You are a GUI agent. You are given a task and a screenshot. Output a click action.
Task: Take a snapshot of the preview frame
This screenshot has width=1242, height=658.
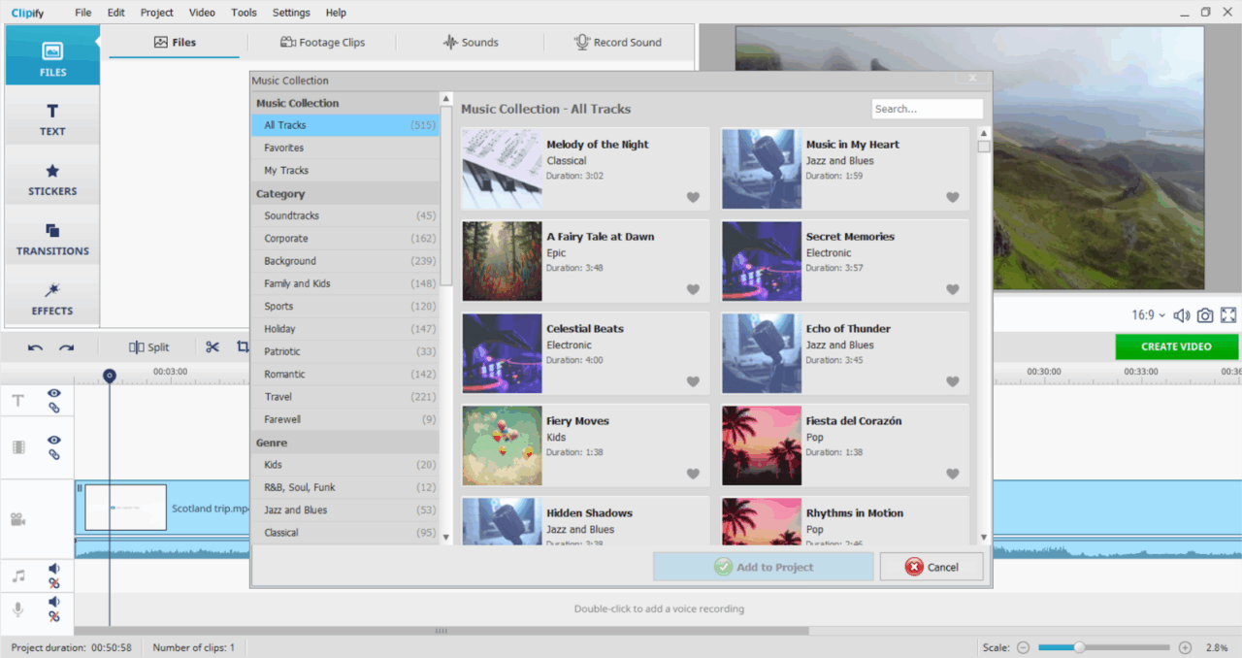pyautogui.click(x=1205, y=314)
